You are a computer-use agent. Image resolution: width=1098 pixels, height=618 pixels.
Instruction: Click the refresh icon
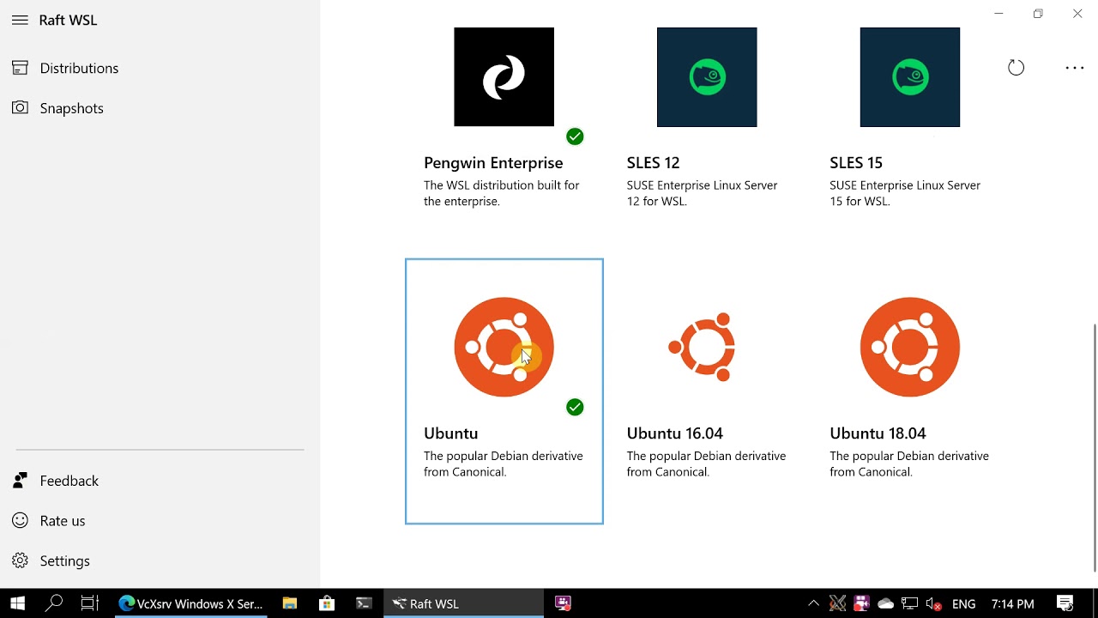click(x=1016, y=68)
